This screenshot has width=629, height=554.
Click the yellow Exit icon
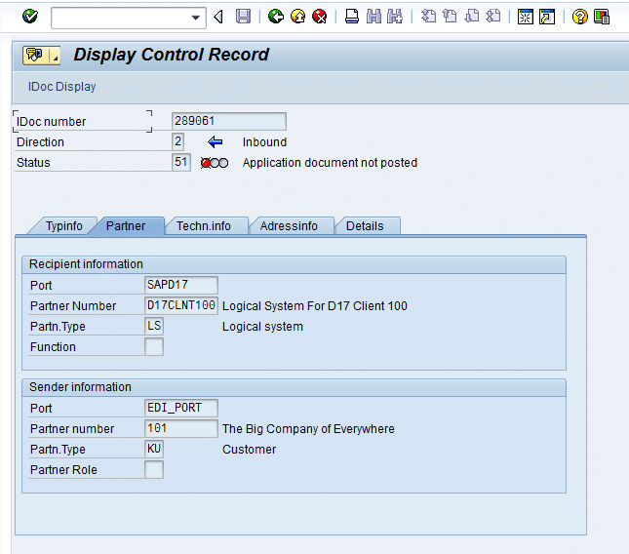point(297,17)
